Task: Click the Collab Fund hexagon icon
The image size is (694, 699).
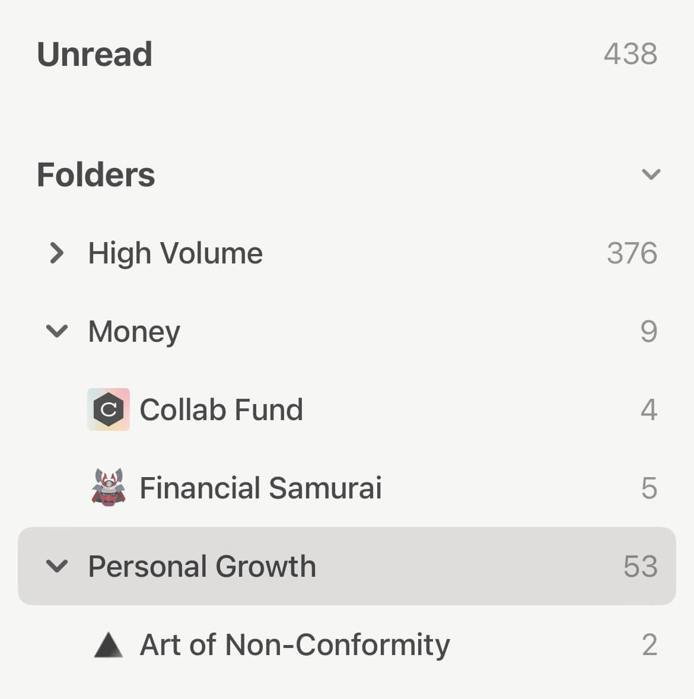Action: (x=109, y=409)
